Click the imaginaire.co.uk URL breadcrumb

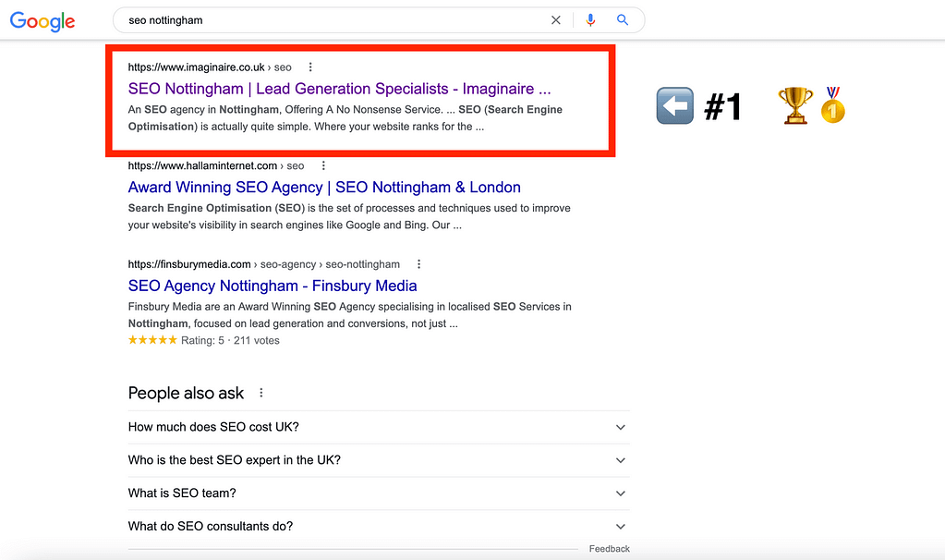[210, 67]
